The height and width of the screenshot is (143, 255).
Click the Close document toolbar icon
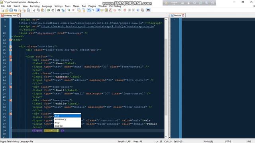tap(20, 10)
